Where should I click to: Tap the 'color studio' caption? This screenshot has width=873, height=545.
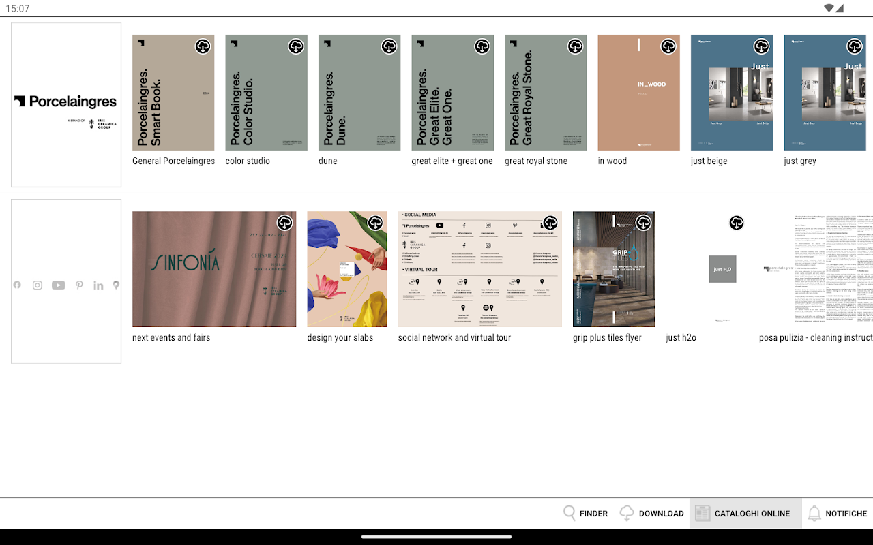pyautogui.click(x=248, y=161)
